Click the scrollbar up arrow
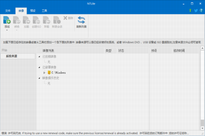205x136 pixels. (202, 48)
